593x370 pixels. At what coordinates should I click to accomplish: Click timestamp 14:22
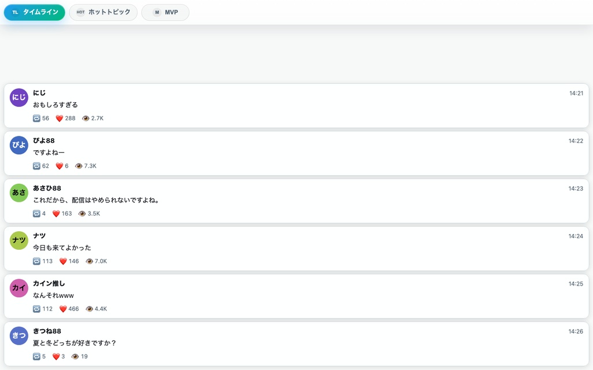point(576,141)
